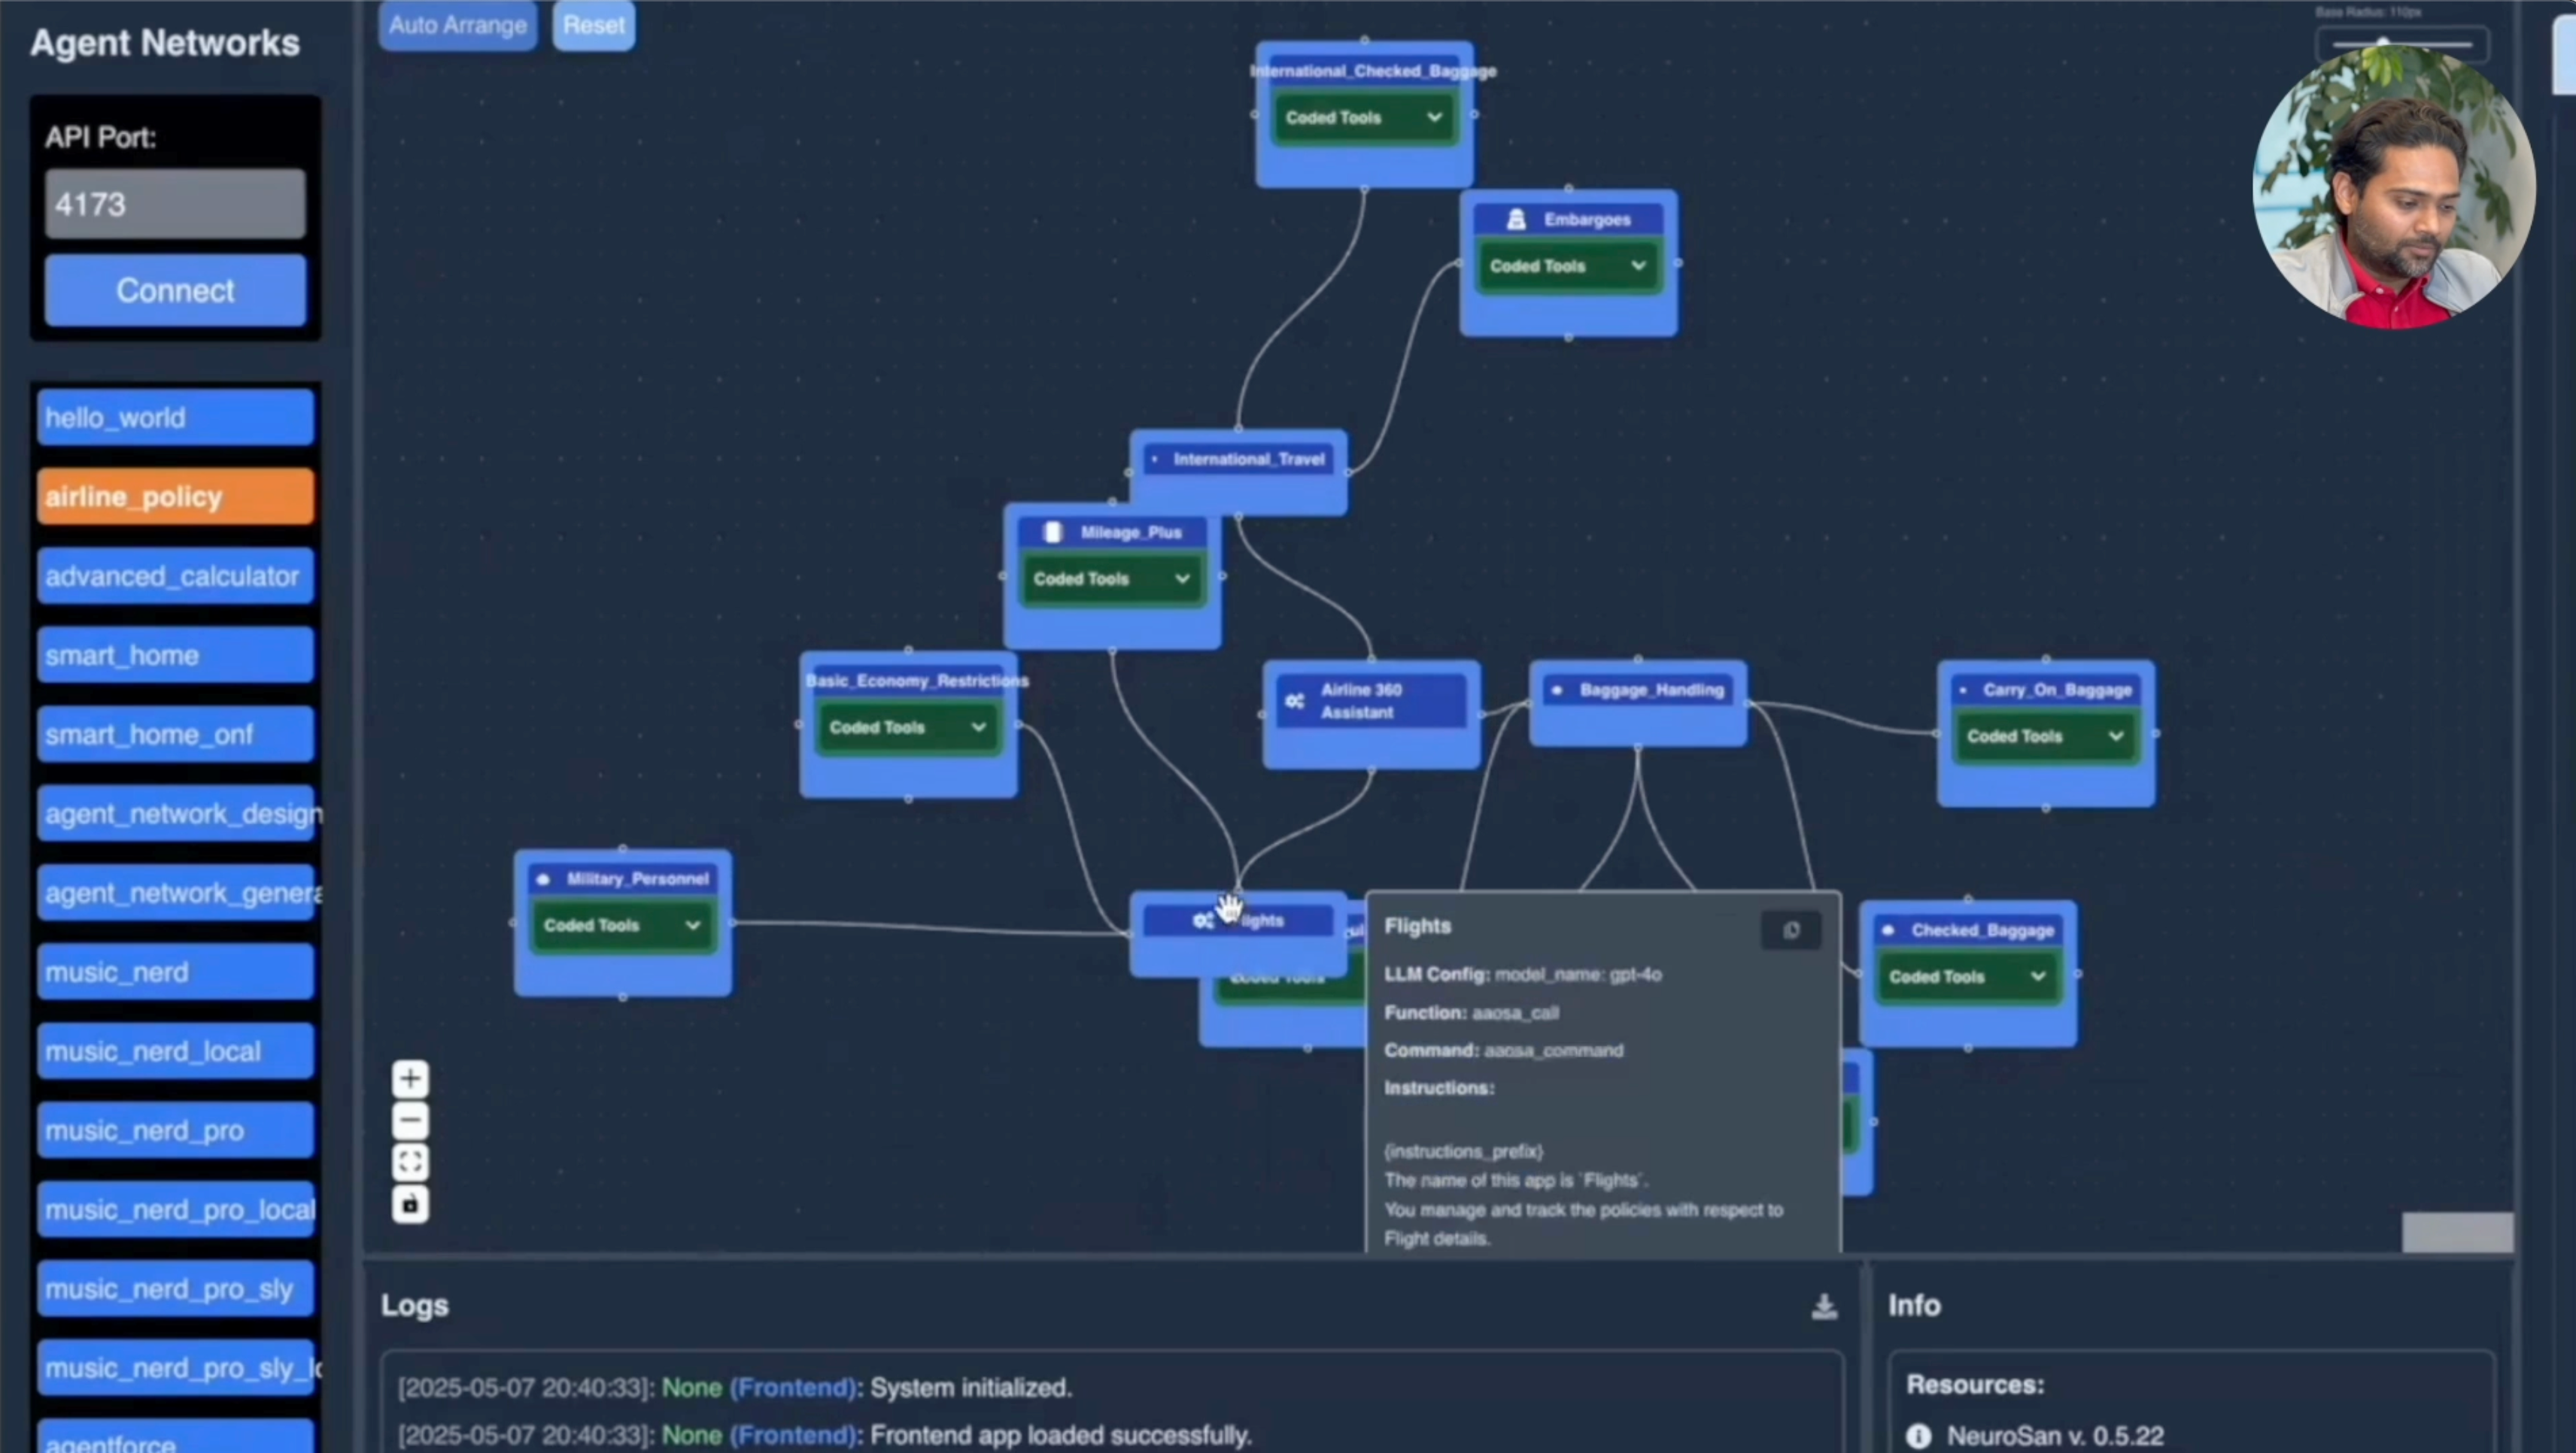Select the International_Travel node title

(1249, 460)
